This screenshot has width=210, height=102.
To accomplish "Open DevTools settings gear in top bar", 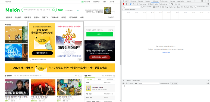I will tap(202, 1).
